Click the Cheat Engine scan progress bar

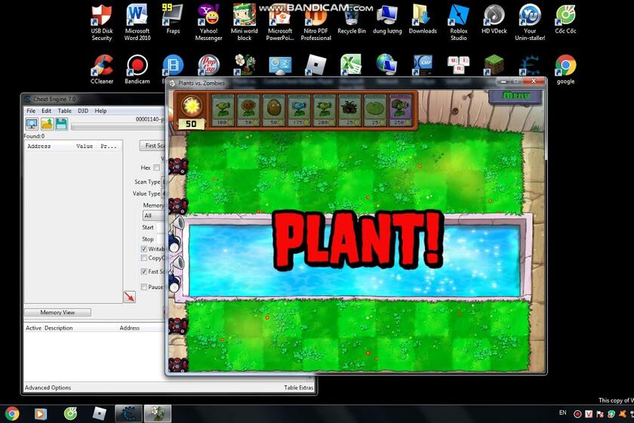click(118, 127)
